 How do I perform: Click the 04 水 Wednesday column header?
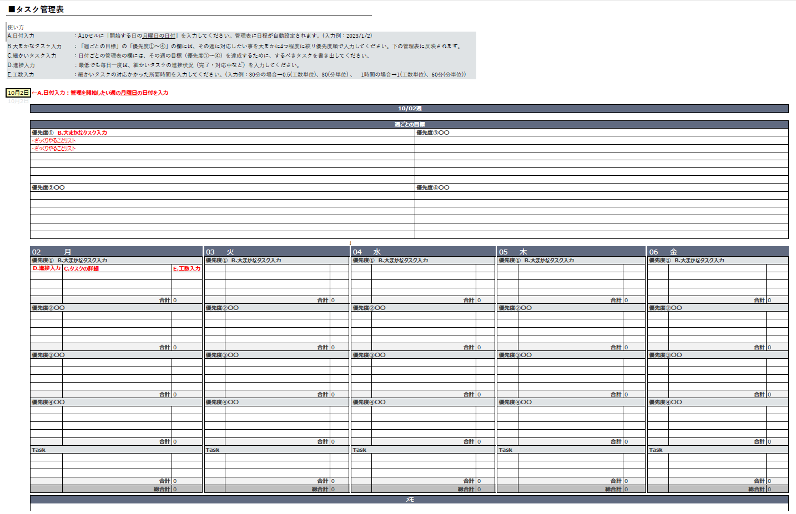pyautogui.click(x=422, y=252)
